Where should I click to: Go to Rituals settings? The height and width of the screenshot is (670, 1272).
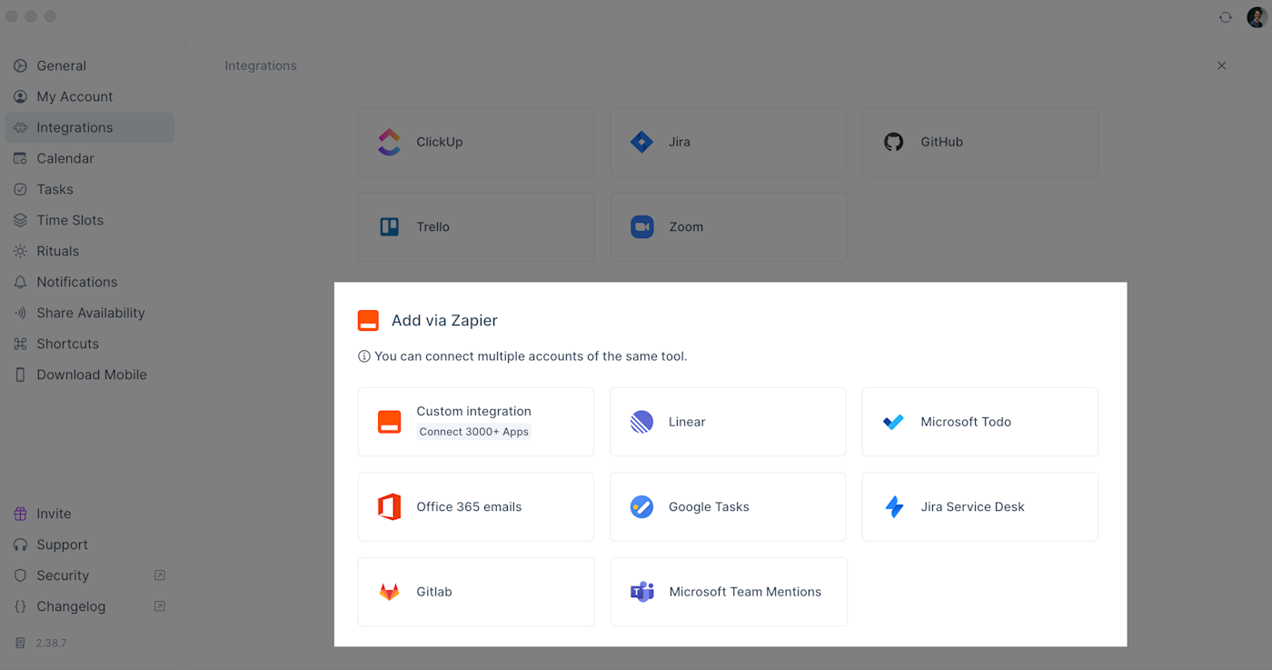[89, 251]
